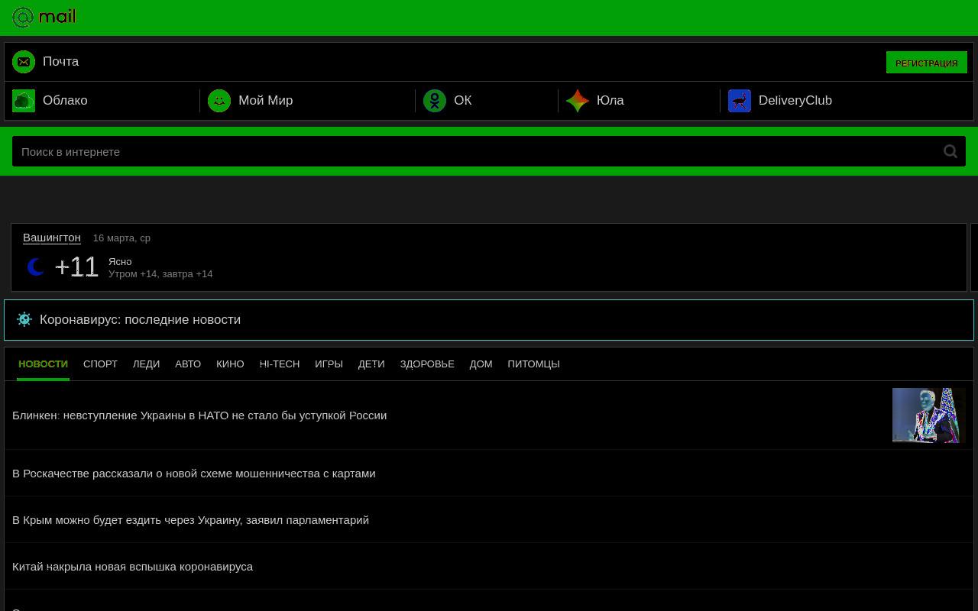This screenshot has height=611, width=978.
Task: Focus the Поиск в интернете search field
Action: click(x=489, y=151)
